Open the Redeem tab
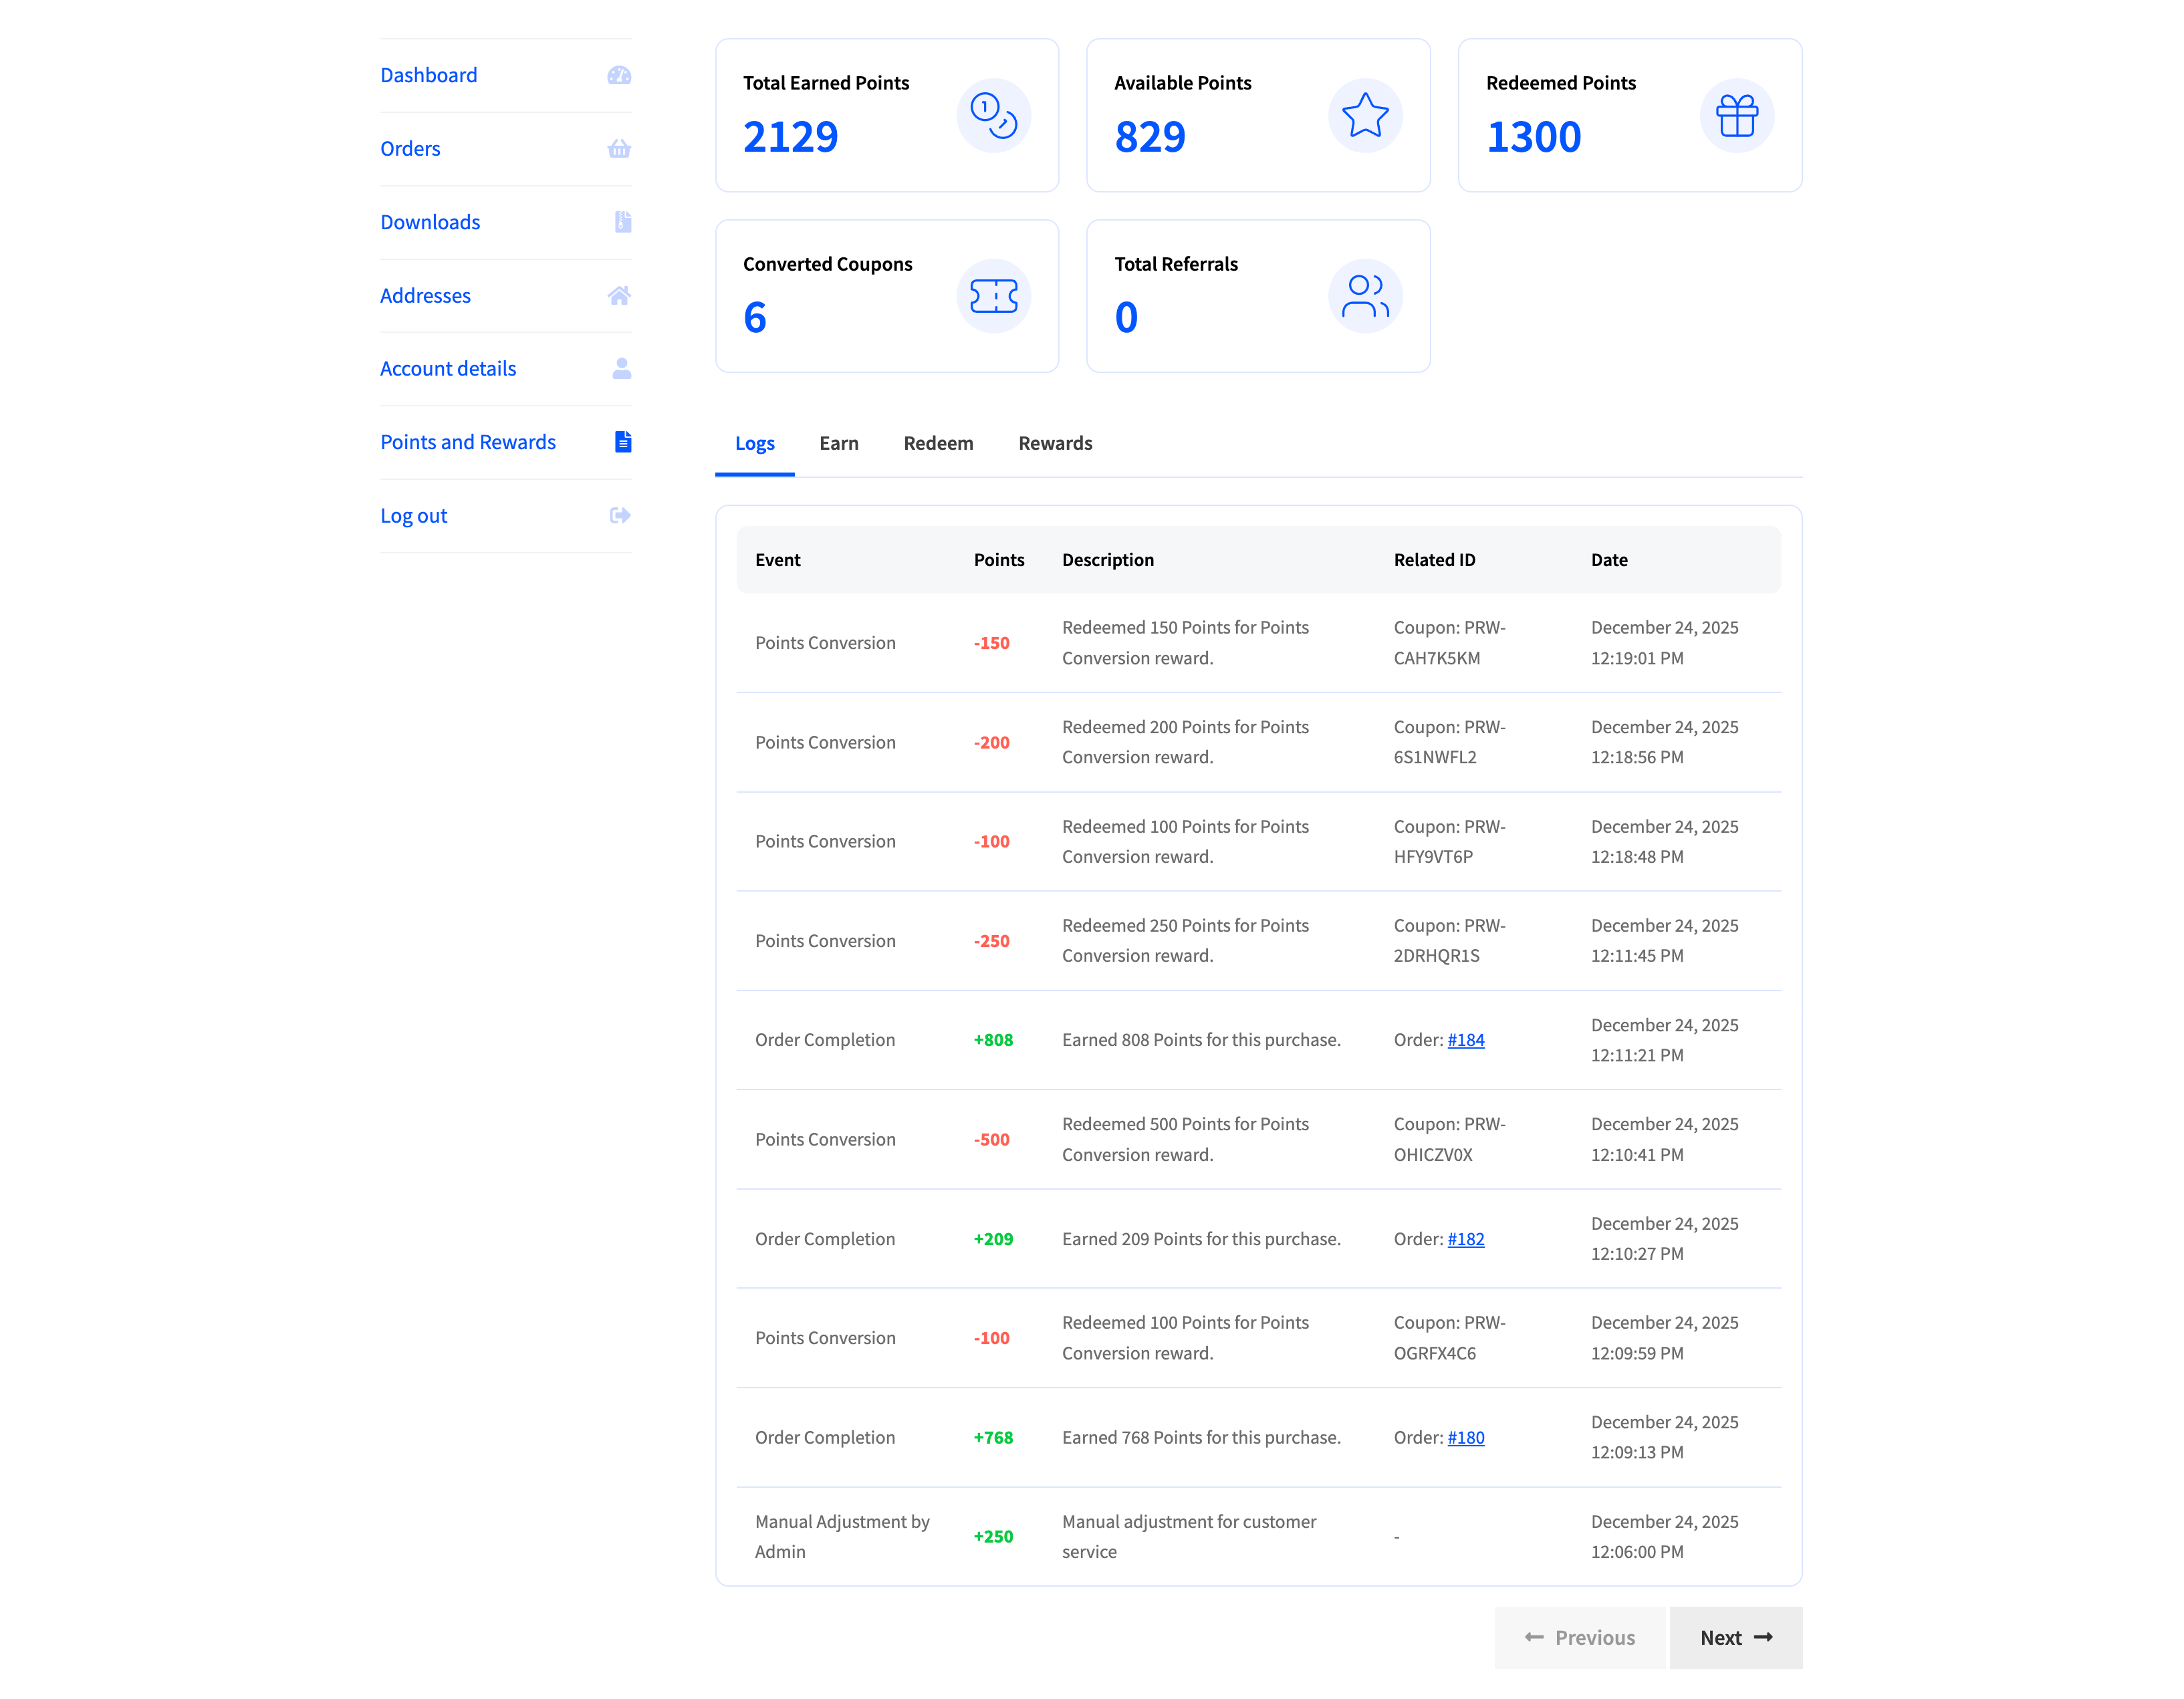The image size is (2184, 1699). [x=937, y=443]
